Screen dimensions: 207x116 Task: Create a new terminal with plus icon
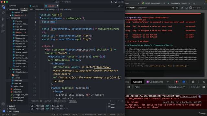click(x=110, y=101)
